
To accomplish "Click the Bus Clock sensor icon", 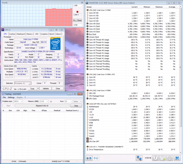I will 87,34.
